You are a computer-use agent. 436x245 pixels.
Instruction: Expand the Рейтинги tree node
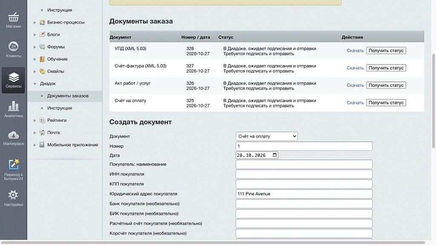[35, 120]
